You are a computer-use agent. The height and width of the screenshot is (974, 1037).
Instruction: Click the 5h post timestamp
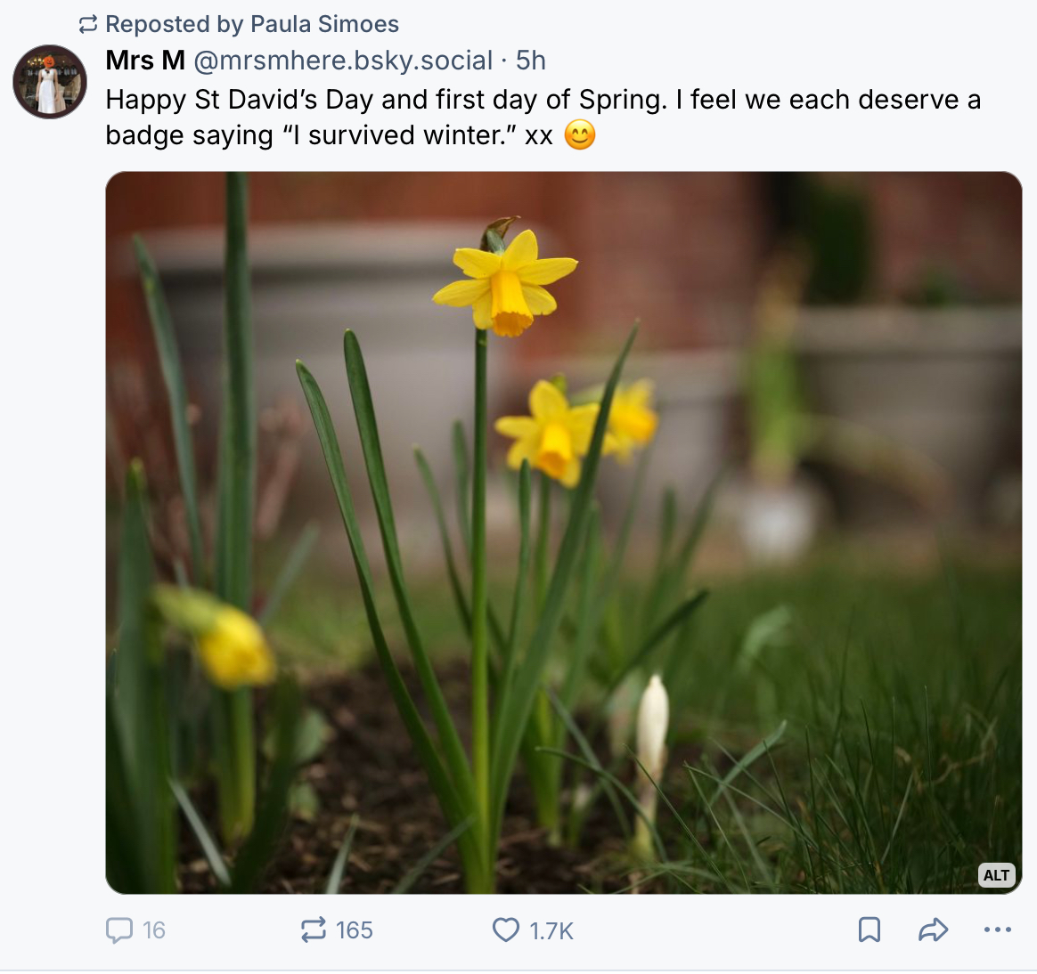click(x=531, y=61)
